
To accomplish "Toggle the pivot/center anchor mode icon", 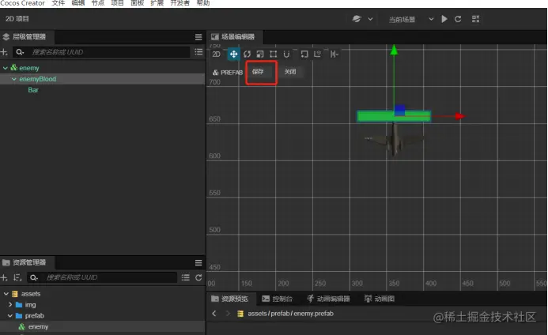I will click(304, 55).
